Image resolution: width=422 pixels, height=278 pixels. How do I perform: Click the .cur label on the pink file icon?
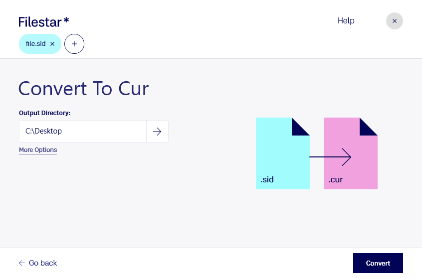(335, 179)
